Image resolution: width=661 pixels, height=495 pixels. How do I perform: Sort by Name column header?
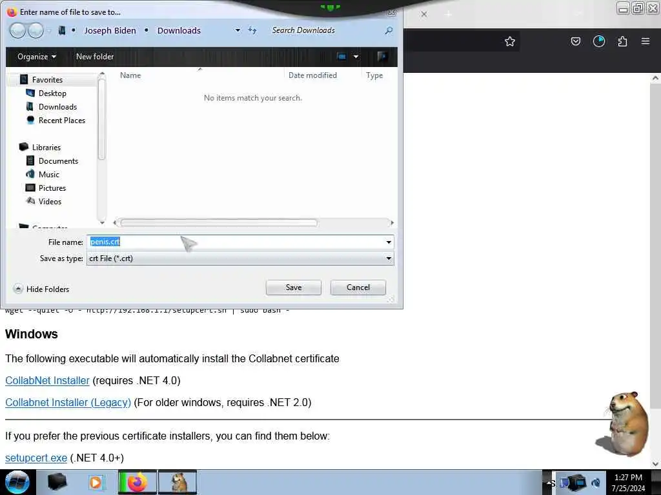pyautogui.click(x=130, y=75)
